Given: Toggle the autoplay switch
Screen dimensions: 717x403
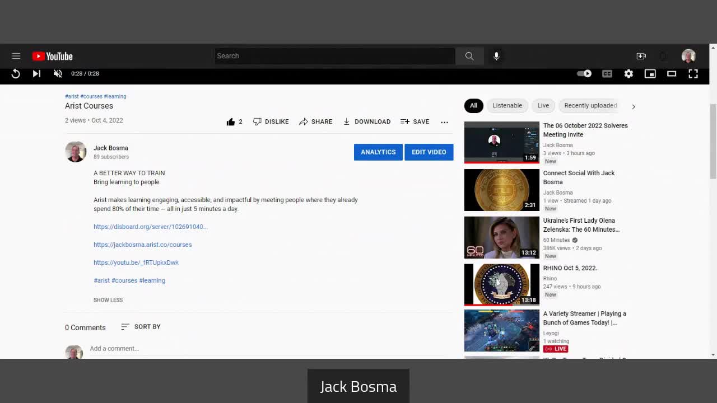Looking at the screenshot, I should [x=584, y=73].
